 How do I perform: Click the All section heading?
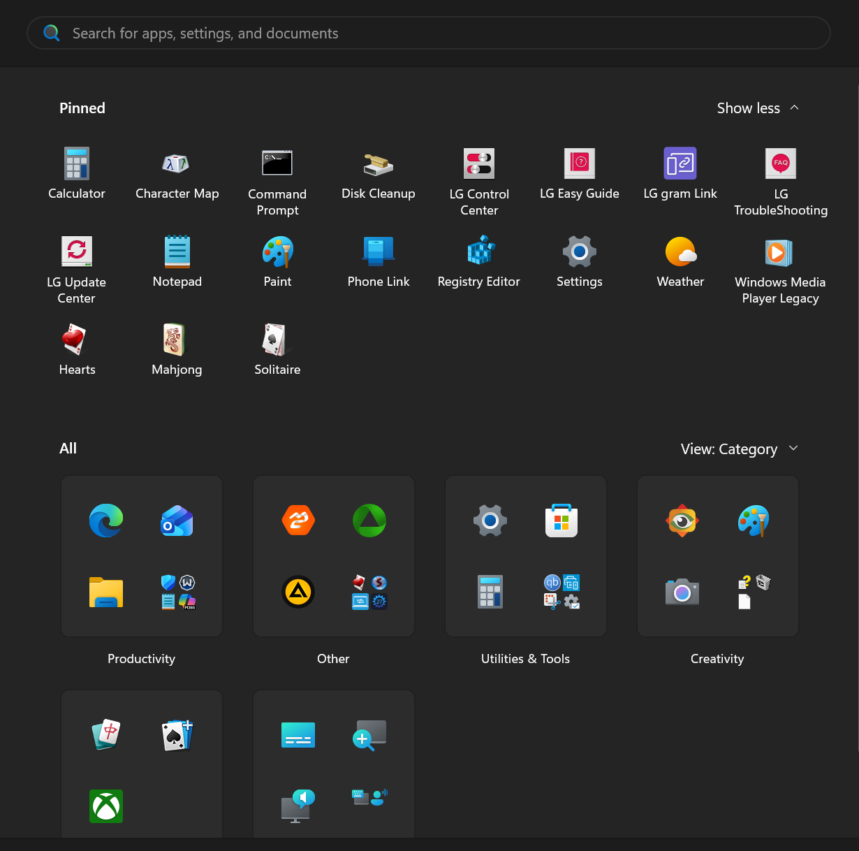(68, 449)
